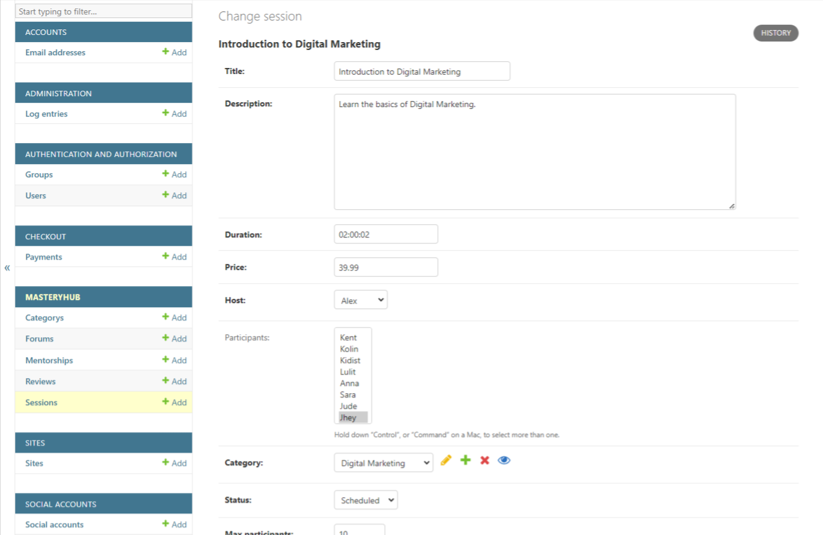
Task: Add a new Site
Action: coord(174,463)
